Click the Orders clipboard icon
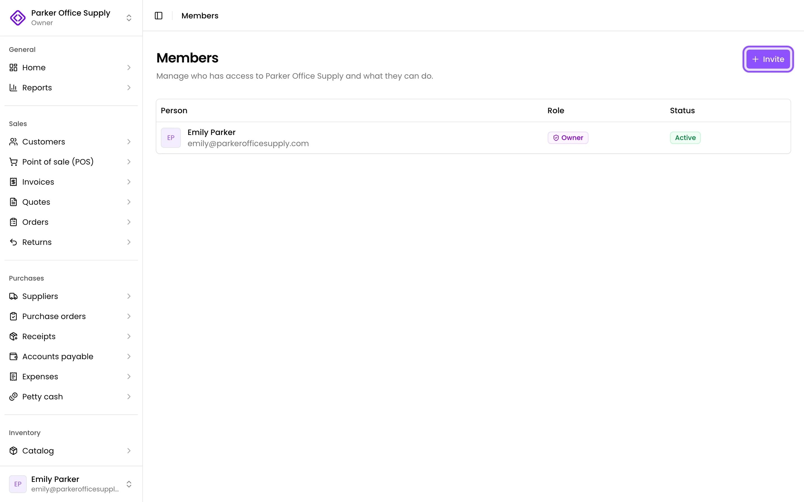Screen dimensions: 804x502 [x=13, y=222]
